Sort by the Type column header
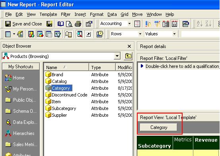The width and height of the screenshot is (220, 156). pyautogui.click(x=102, y=67)
